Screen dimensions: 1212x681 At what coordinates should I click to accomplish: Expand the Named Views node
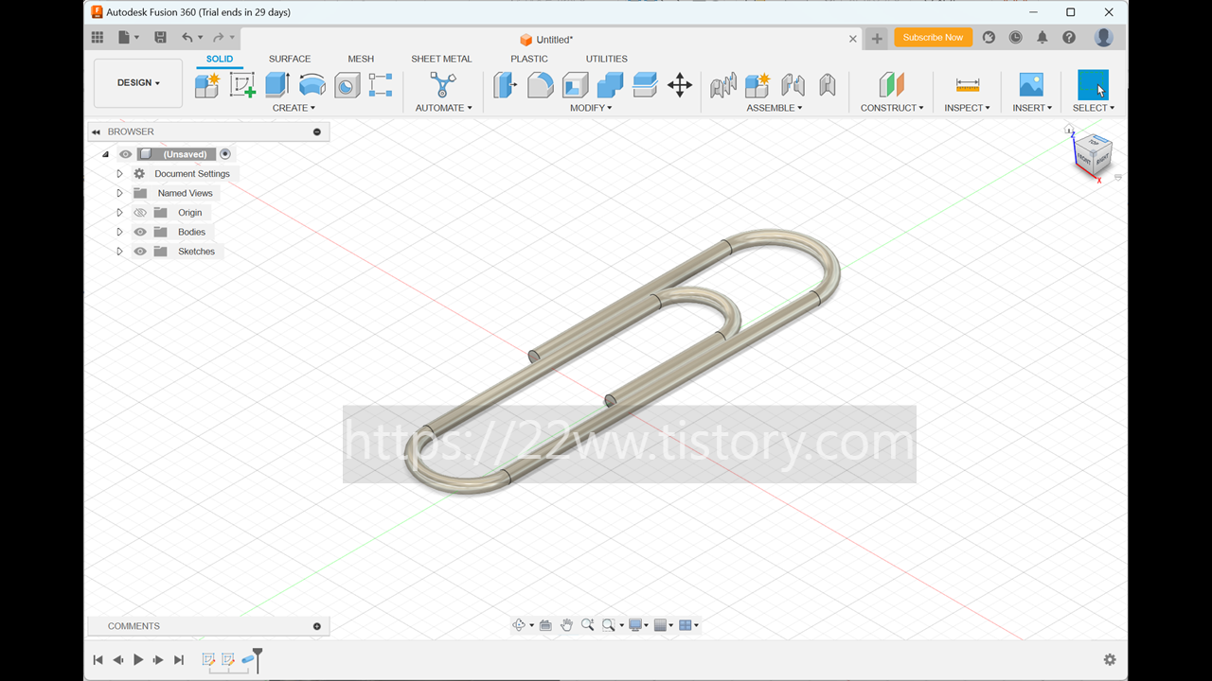coord(119,193)
